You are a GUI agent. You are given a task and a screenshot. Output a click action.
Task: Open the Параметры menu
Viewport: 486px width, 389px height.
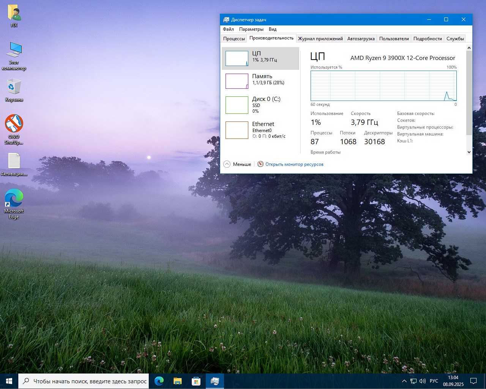pyautogui.click(x=251, y=29)
